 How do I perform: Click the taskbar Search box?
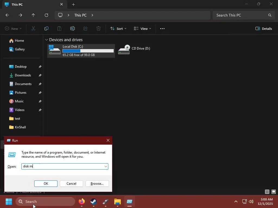coord(45,201)
